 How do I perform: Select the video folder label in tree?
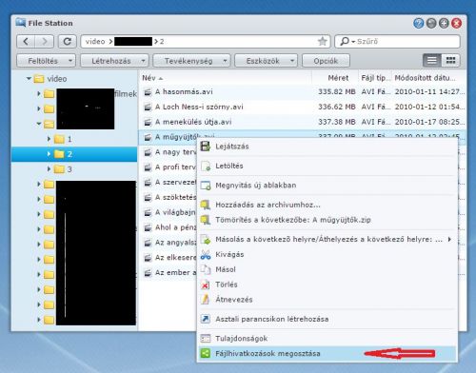tap(57, 79)
